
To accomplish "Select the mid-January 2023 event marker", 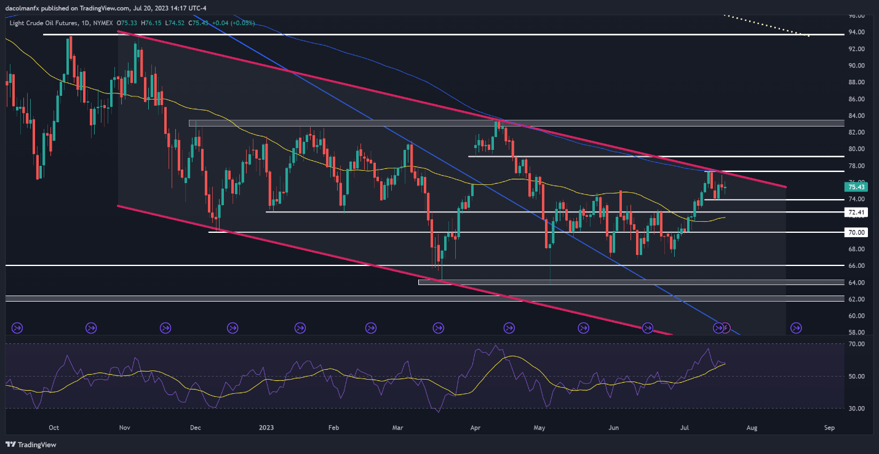I will tap(300, 328).
